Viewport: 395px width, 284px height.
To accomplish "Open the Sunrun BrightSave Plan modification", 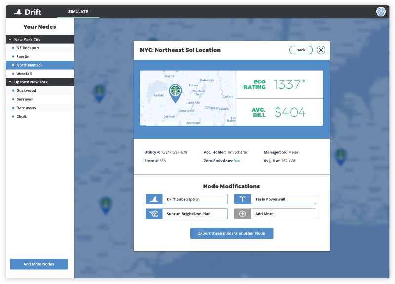I will pyautogui.click(x=187, y=214).
